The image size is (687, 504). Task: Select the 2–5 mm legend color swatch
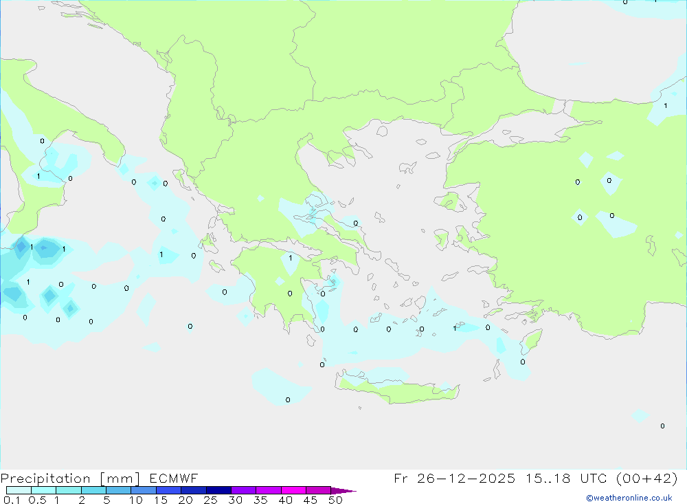93,490
